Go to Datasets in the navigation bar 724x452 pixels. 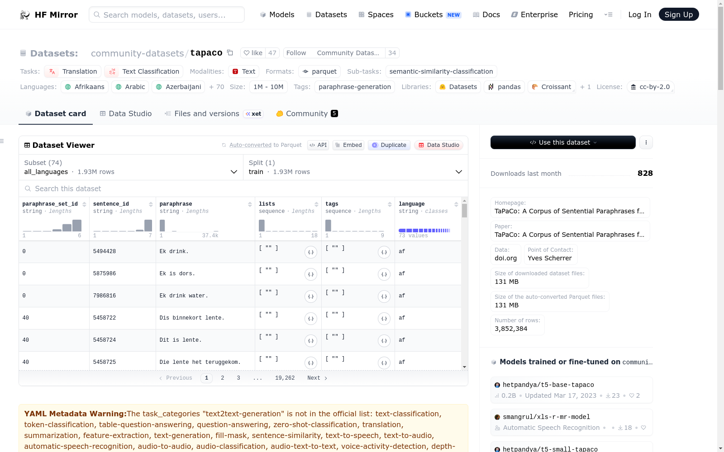[327, 15]
